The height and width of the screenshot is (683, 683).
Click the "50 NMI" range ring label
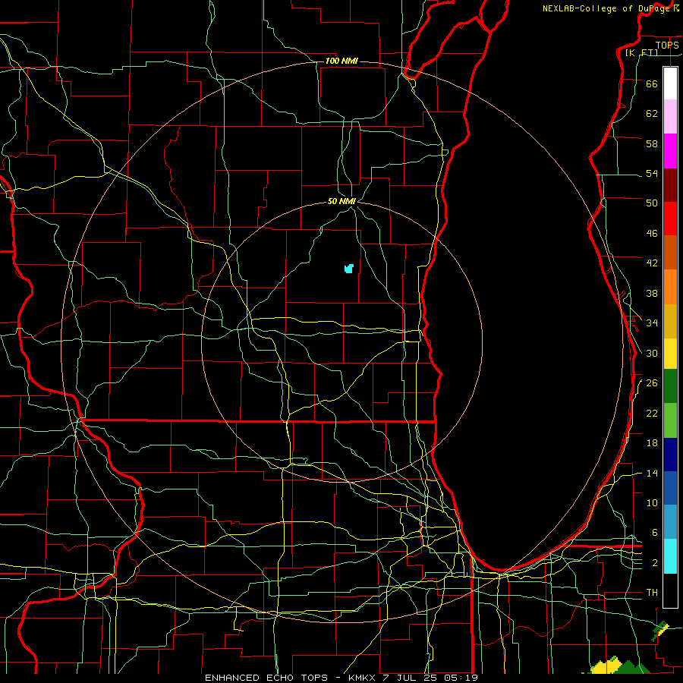pos(341,201)
